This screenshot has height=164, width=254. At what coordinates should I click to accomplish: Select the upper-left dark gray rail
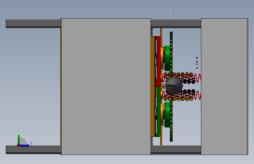click(33, 24)
